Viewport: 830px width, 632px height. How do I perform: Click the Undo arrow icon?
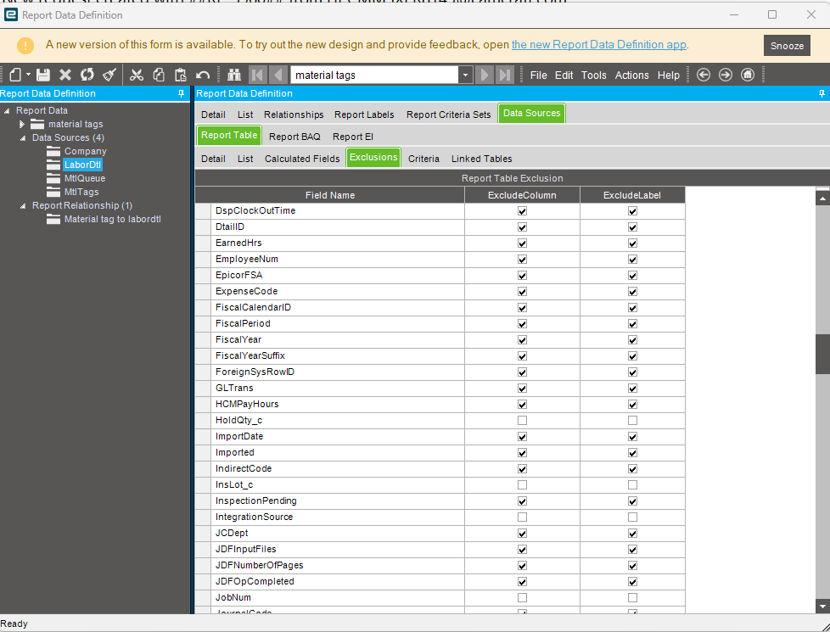pos(203,76)
